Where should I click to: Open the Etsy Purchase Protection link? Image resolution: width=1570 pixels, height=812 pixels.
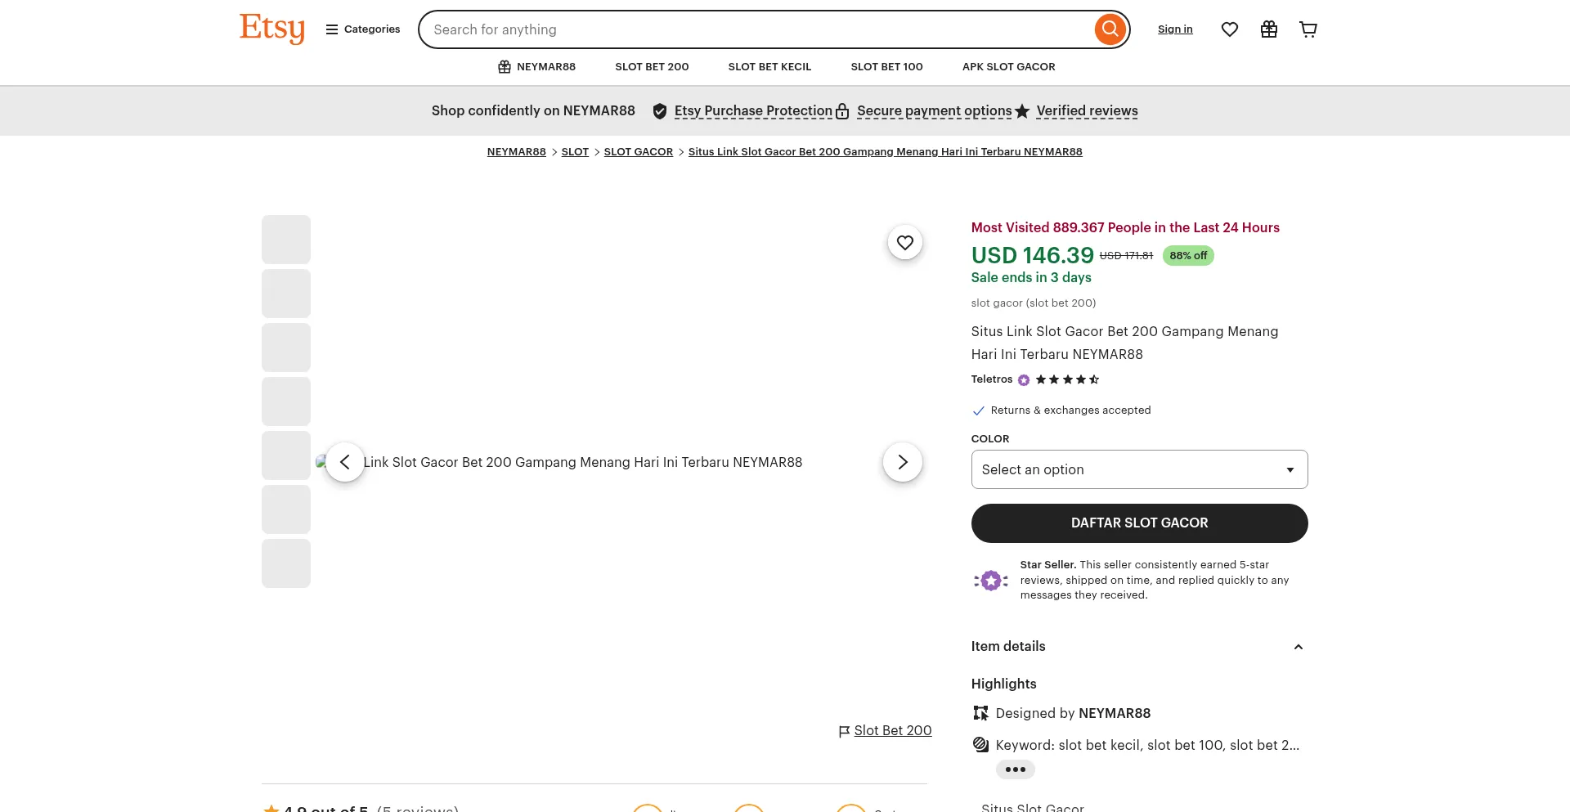tap(752, 111)
